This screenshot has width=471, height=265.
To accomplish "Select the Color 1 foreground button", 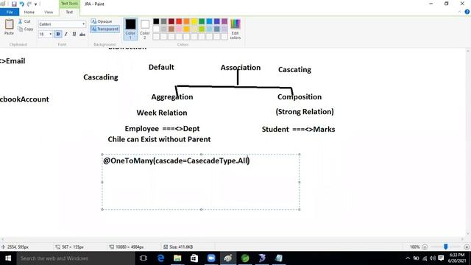I will [x=130, y=29].
